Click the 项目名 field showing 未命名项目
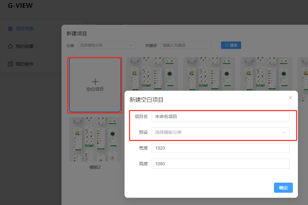 click(x=220, y=117)
